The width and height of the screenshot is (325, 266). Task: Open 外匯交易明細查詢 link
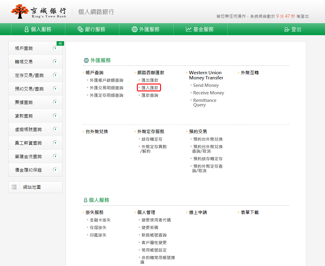(107, 88)
